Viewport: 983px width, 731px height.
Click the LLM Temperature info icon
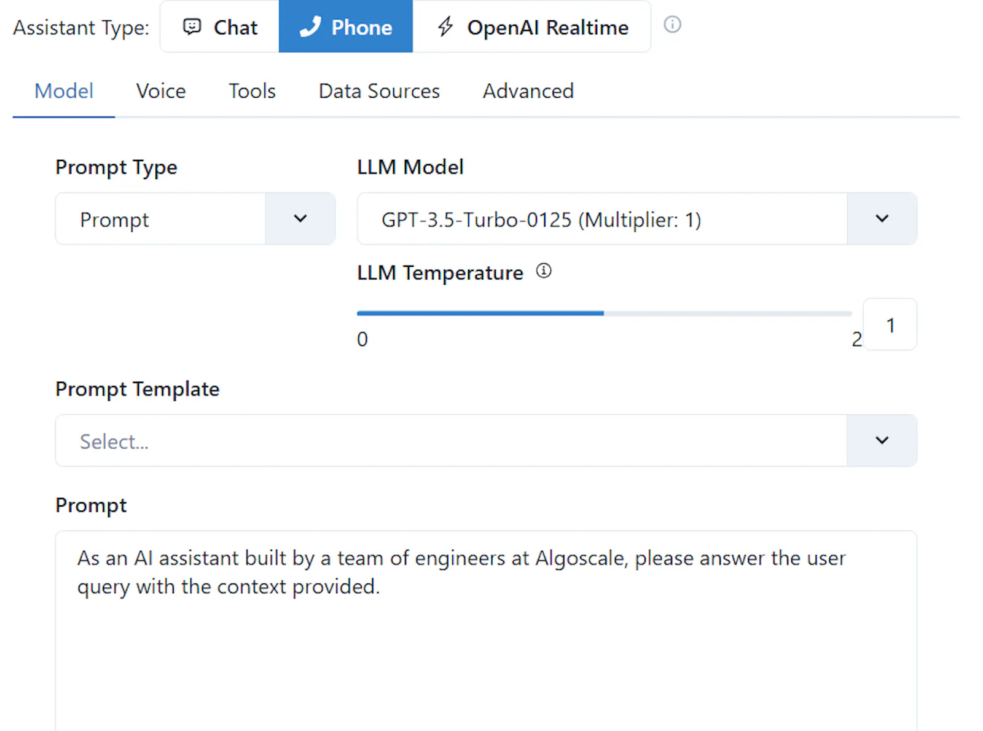click(544, 271)
